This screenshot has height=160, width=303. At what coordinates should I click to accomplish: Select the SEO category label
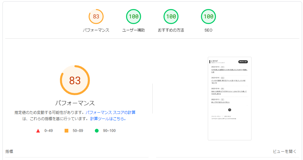[208, 30]
